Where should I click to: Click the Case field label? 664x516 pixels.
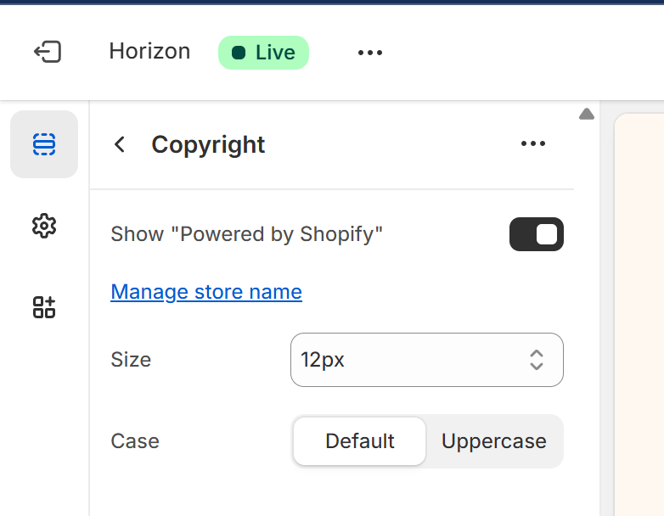[135, 441]
